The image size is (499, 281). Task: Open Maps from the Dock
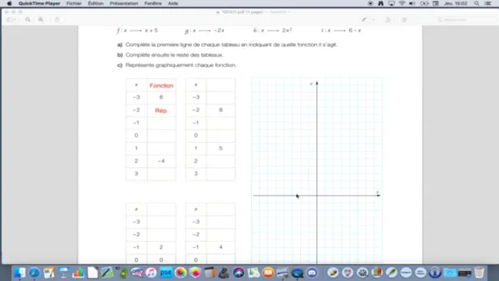[253, 273]
